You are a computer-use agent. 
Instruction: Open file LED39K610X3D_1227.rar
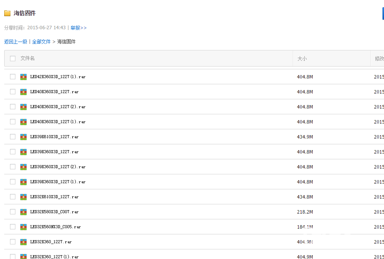pos(54,137)
